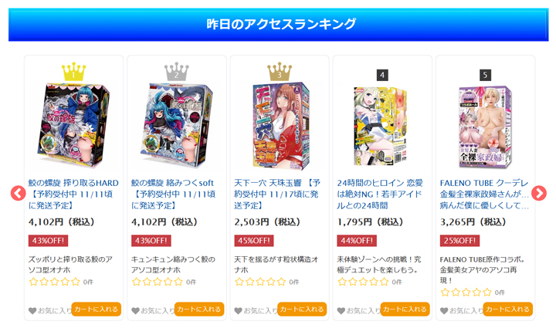This screenshot has width=556, height=328.
Task: Click the silver number 2 crown icon
Action: tap(177, 72)
